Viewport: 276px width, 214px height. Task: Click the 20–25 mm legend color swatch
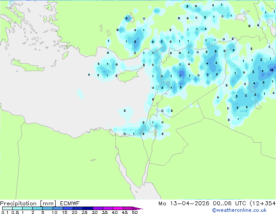77,208
